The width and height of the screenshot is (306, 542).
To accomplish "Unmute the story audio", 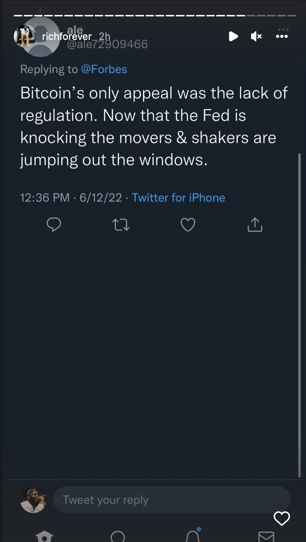I will click(x=256, y=36).
